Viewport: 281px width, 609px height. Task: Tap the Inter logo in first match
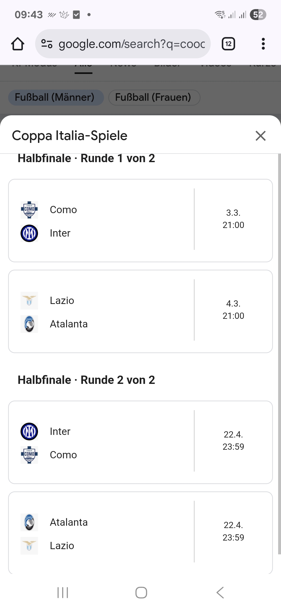29,233
